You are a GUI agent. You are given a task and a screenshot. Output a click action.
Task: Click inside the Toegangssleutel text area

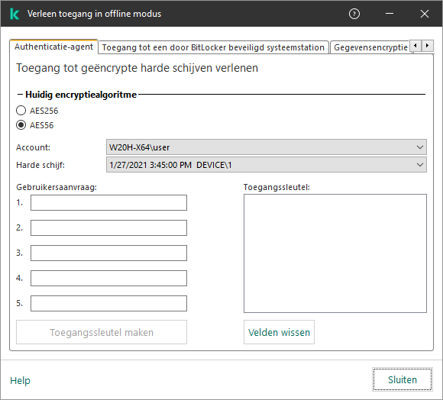335,253
